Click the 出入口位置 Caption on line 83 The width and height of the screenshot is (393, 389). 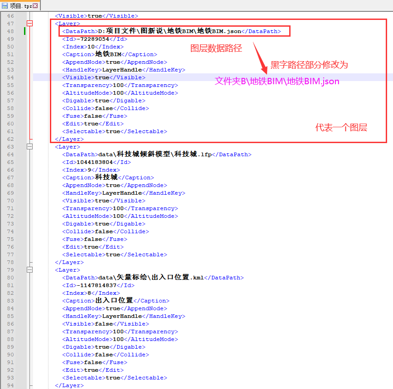pos(114,301)
